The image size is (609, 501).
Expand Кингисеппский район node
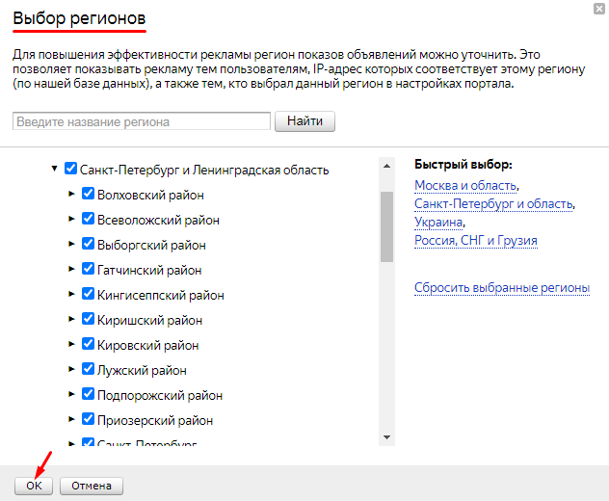coord(71,295)
